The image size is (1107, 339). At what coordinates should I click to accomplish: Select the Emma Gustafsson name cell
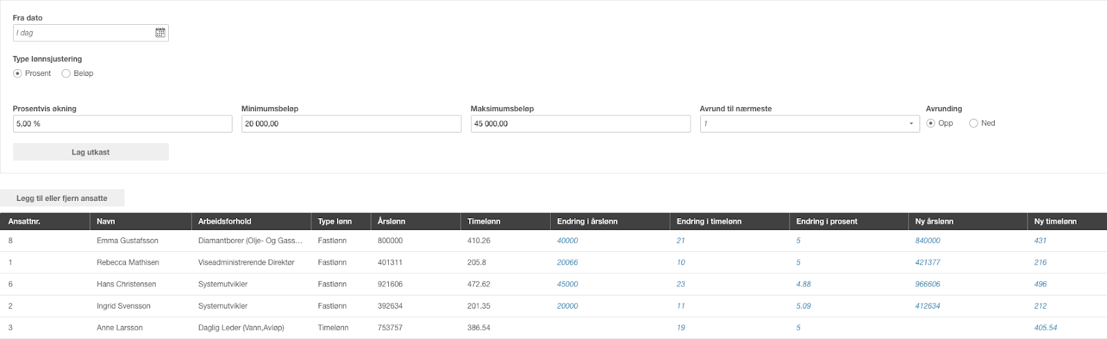(127, 241)
